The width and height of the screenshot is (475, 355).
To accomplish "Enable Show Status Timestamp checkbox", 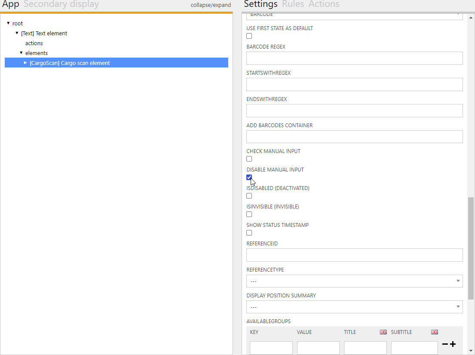I will coord(249,233).
